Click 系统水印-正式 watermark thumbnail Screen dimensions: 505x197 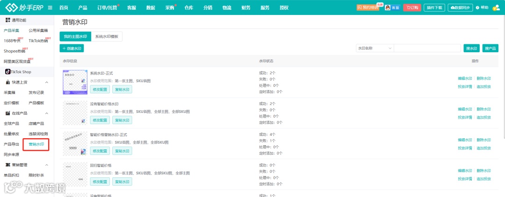pyautogui.click(x=75, y=82)
